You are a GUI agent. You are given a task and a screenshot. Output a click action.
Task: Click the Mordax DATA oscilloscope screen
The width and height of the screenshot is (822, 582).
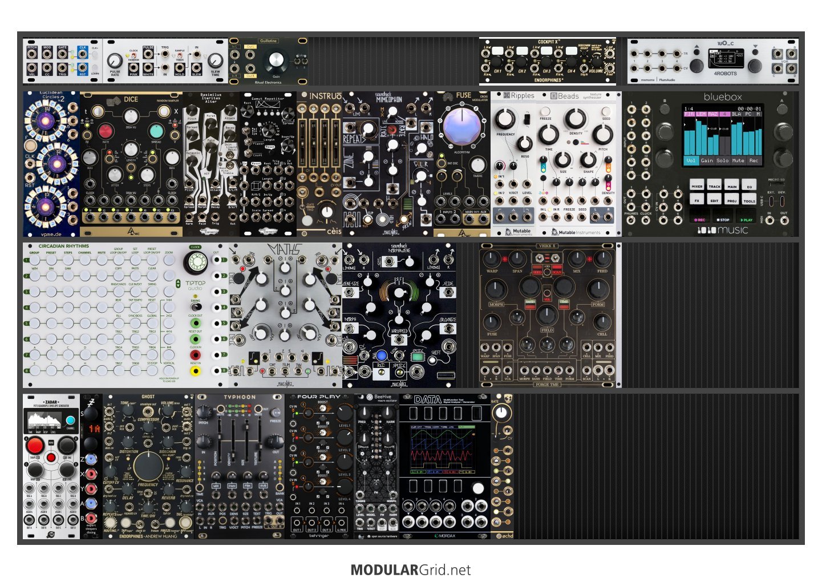(443, 448)
